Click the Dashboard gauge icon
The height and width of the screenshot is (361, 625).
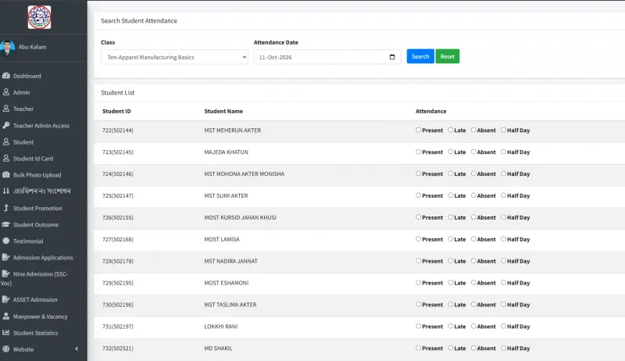point(6,76)
